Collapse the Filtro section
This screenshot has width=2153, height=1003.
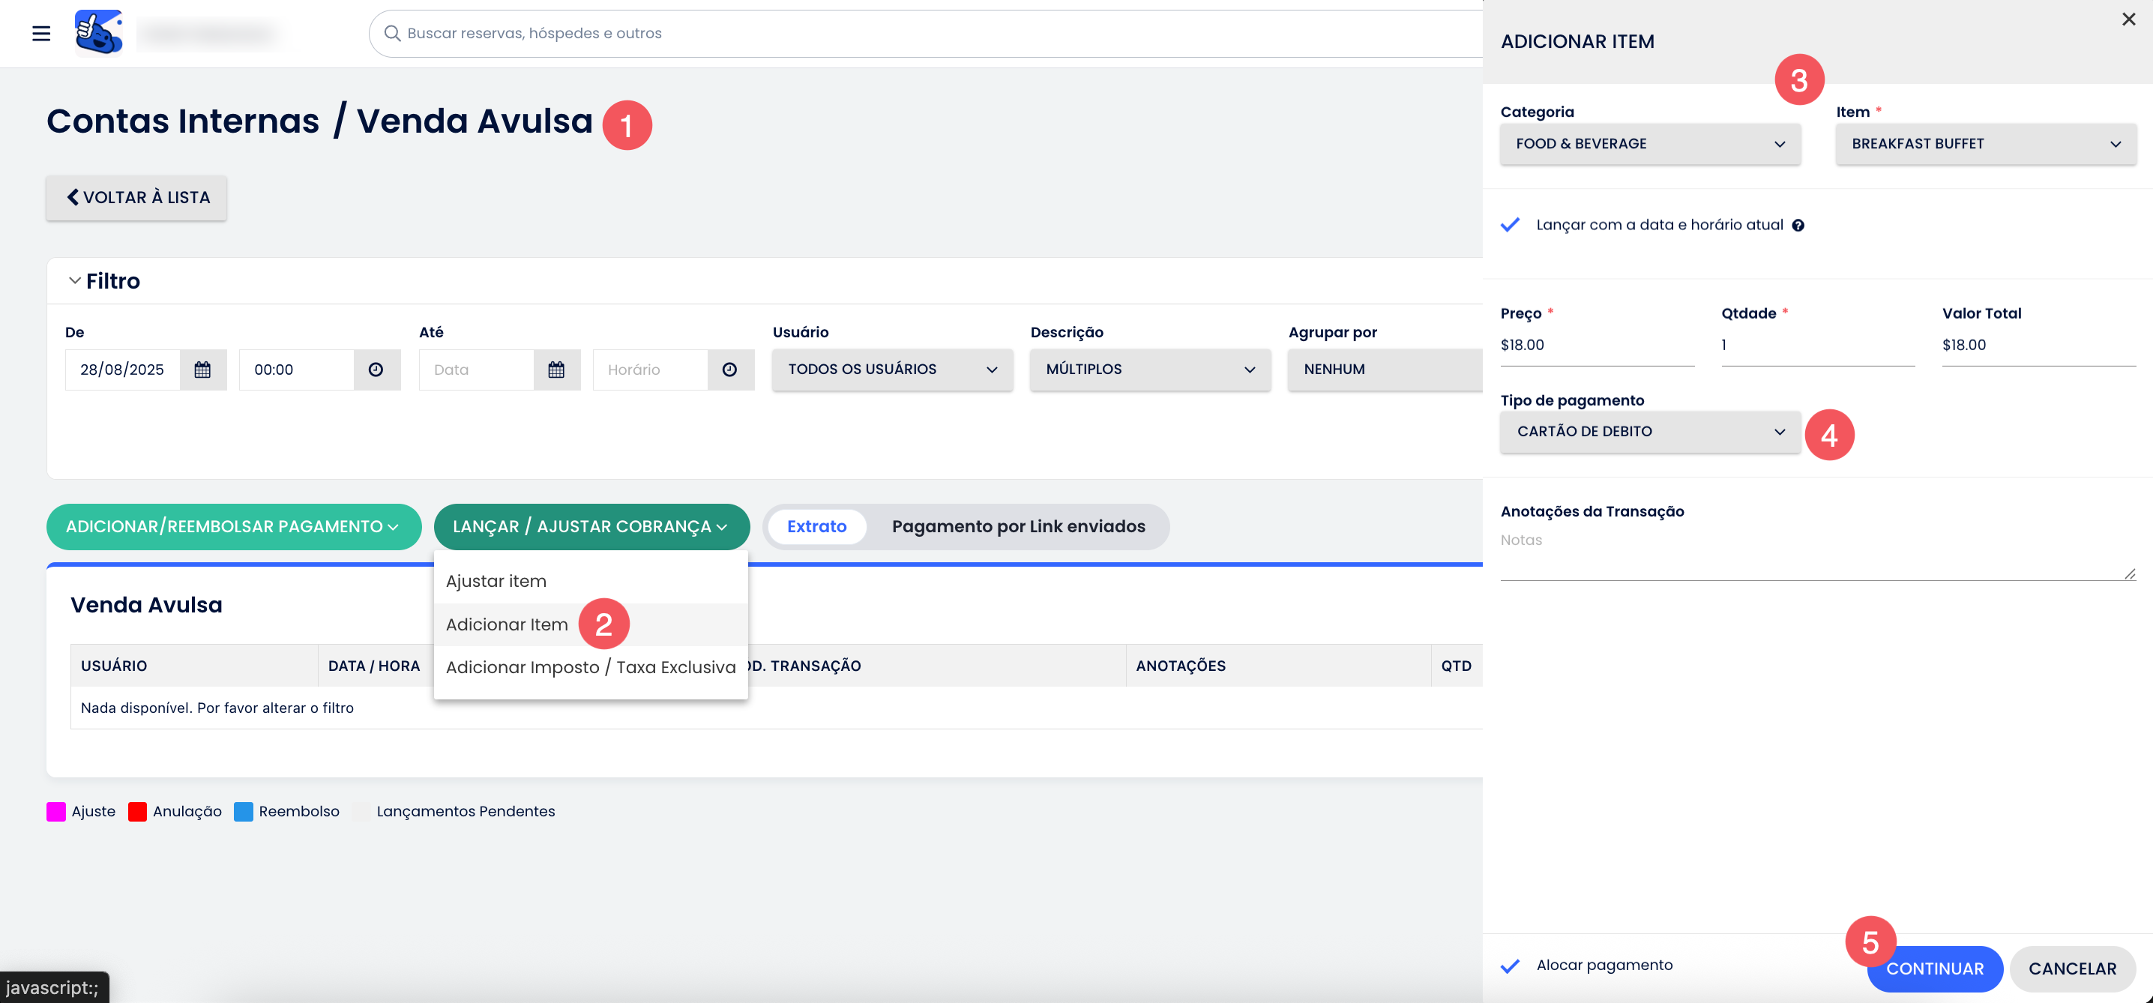coord(75,281)
